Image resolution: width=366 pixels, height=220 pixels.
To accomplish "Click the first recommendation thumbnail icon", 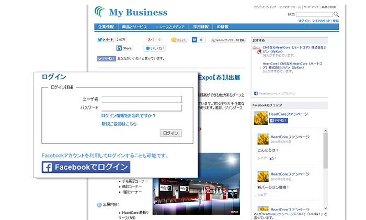I will click(x=257, y=50).
